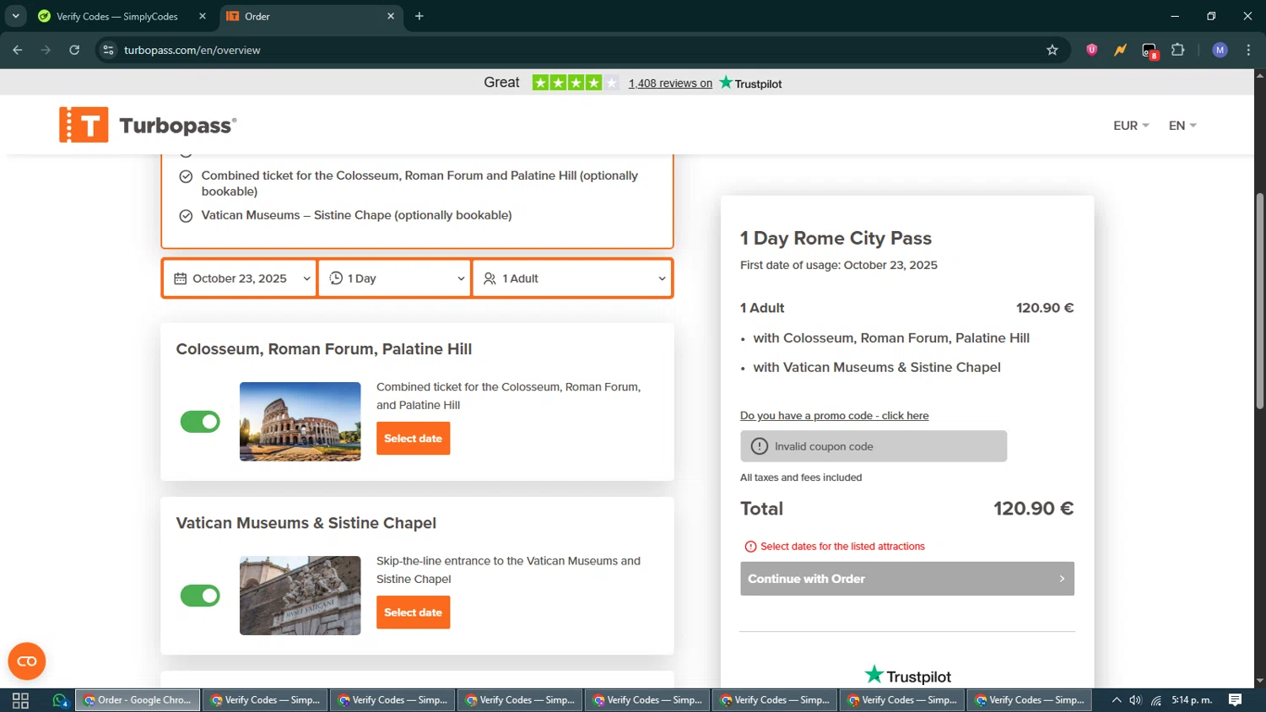1266x712 pixels.
Task: Click the Turbopass logo icon
Action: pyautogui.click(x=84, y=125)
